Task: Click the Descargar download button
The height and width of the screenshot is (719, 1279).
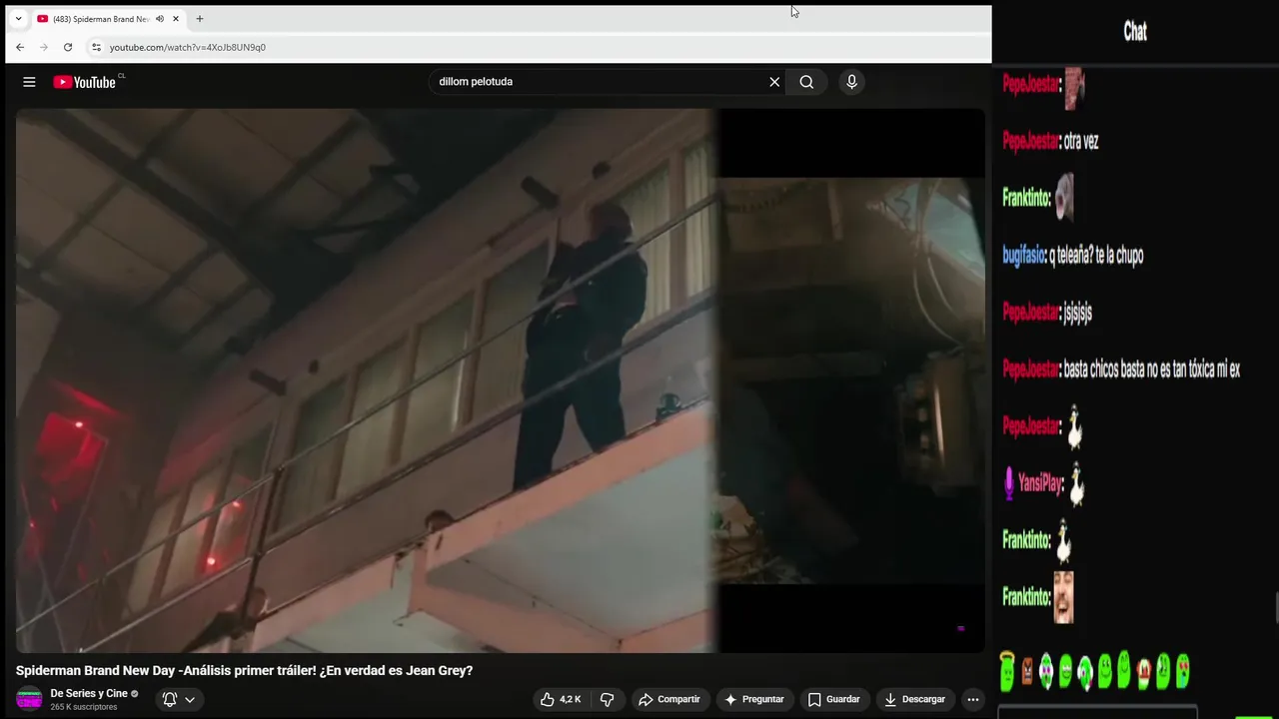Action: coord(914,699)
